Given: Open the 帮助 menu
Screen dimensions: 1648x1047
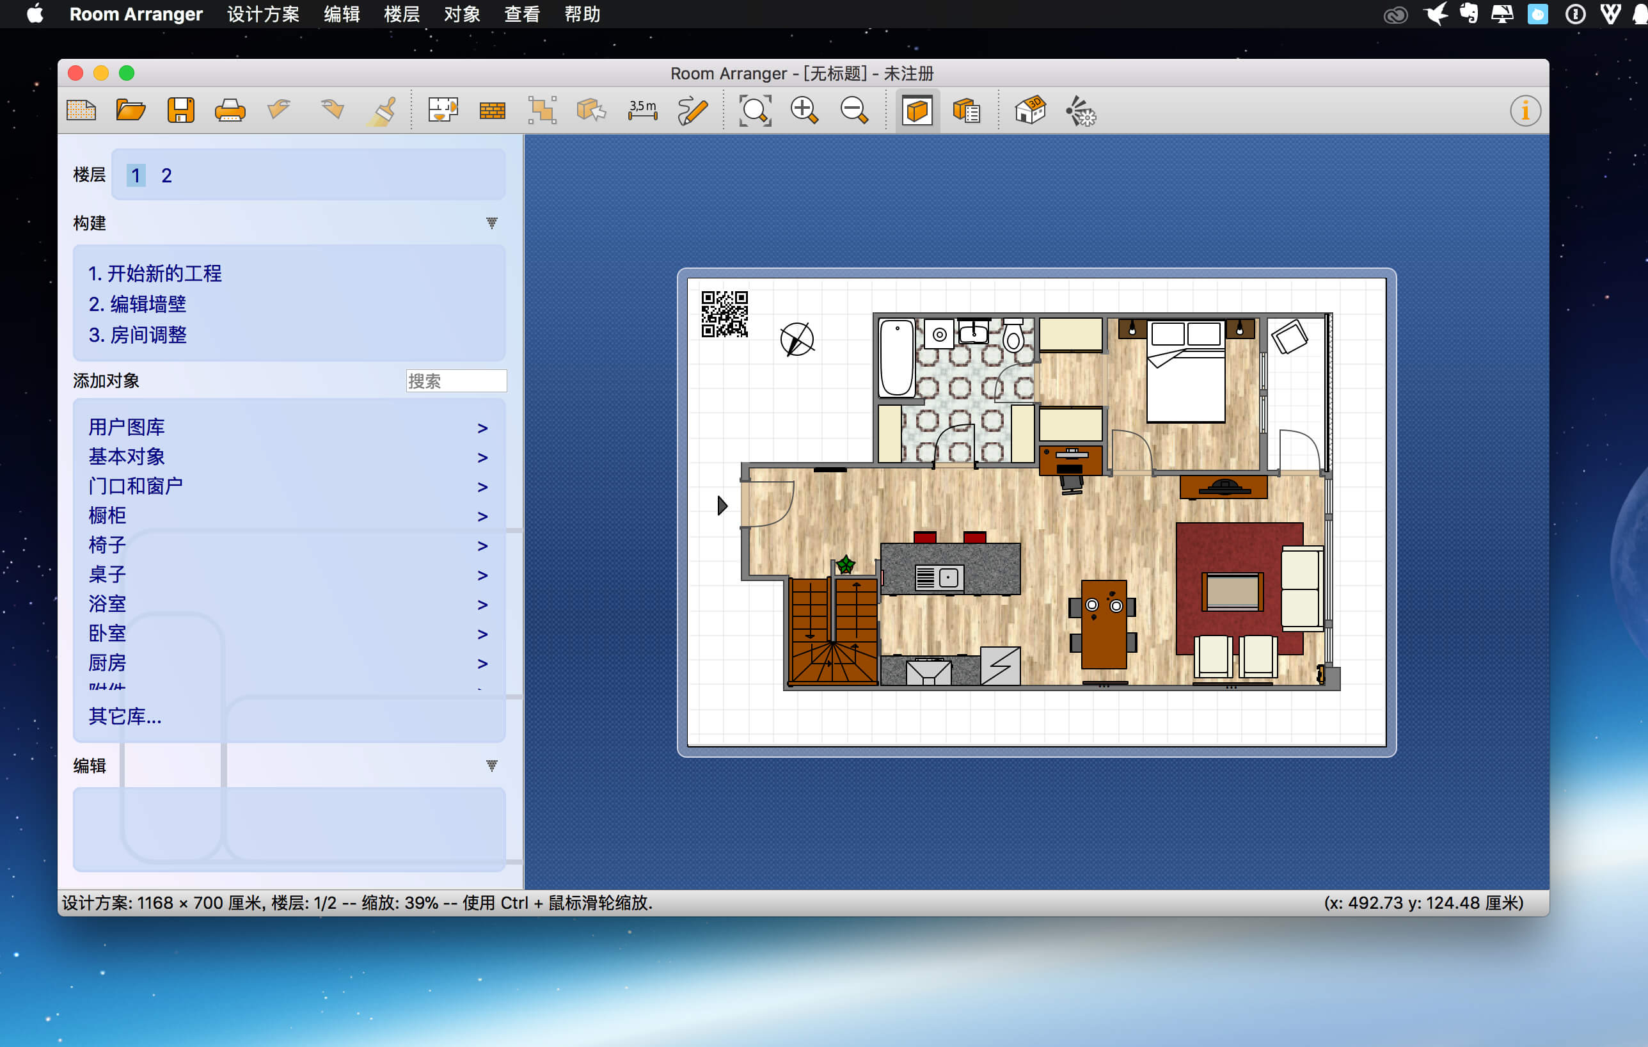Looking at the screenshot, I should pyautogui.click(x=582, y=13).
